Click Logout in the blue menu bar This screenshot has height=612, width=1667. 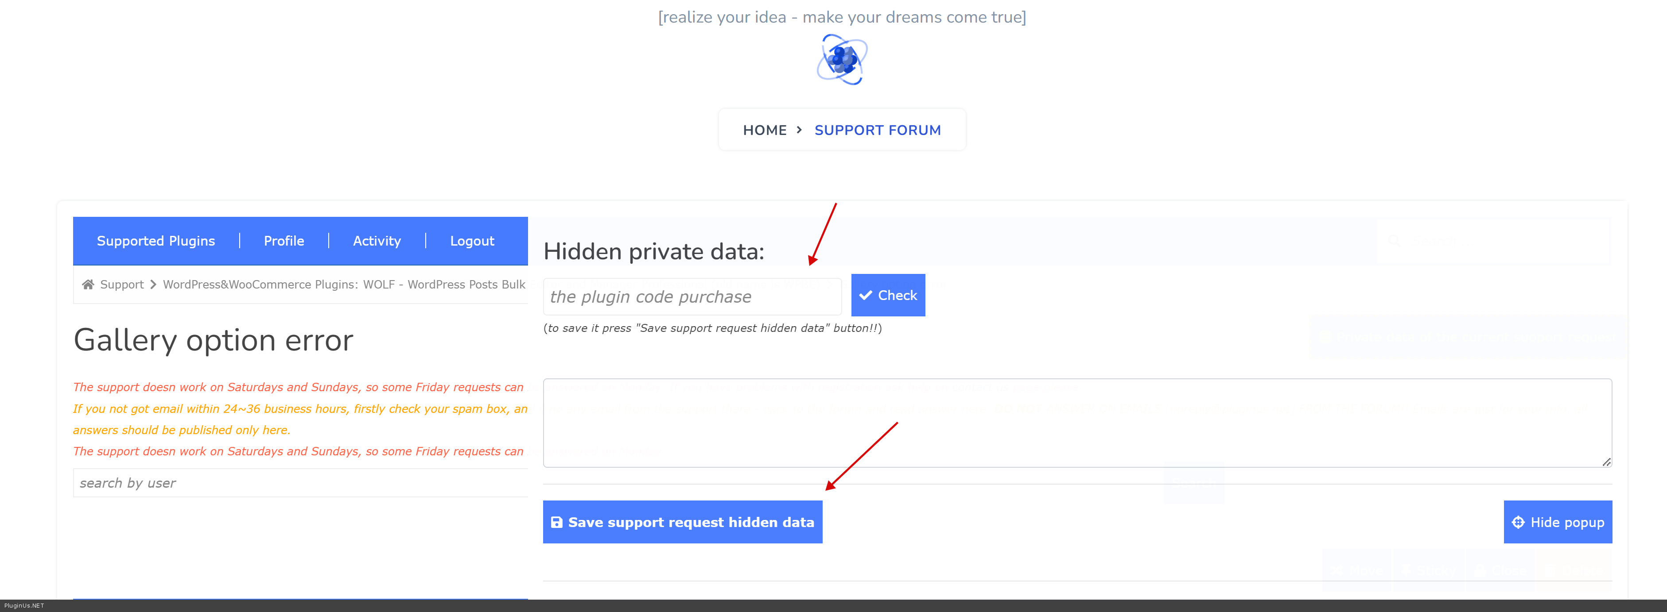[x=472, y=241]
